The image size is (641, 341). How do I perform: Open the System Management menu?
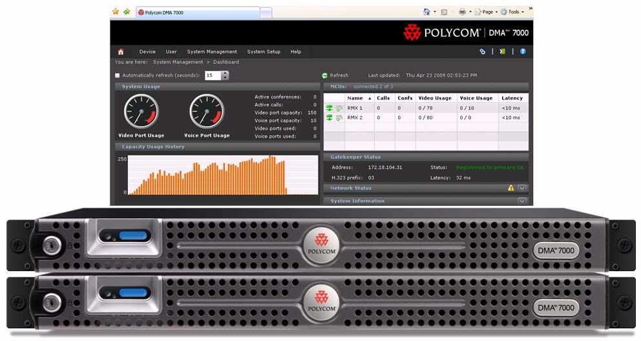click(x=212, y=52)
